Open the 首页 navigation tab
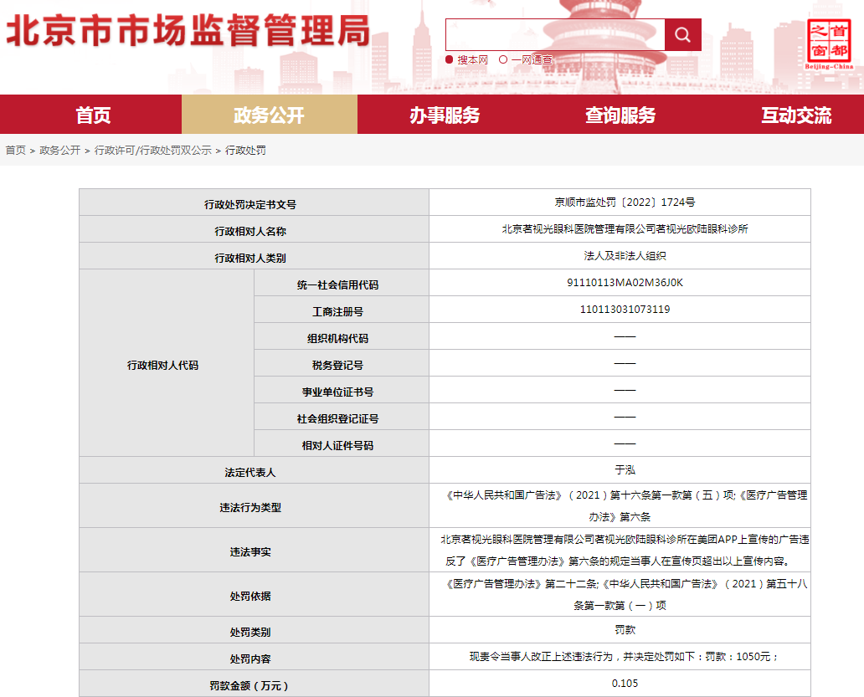 coord(93,115)
